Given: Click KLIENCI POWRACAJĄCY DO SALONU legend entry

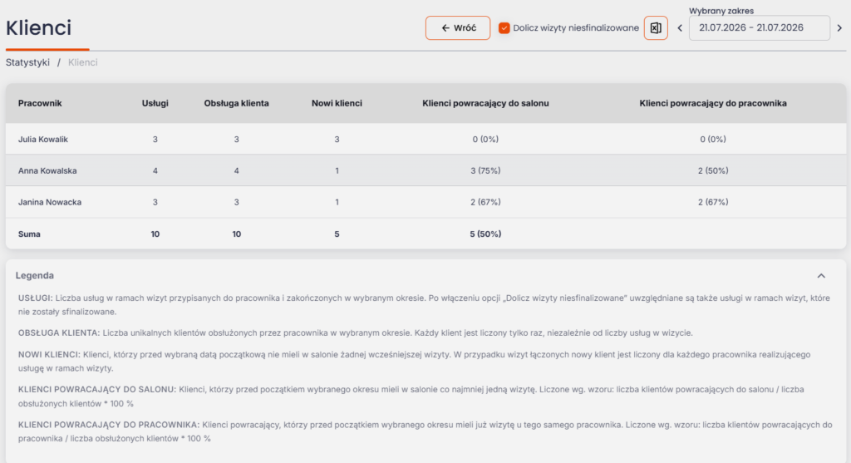Looking at the screenshot, I should [411, 397].
